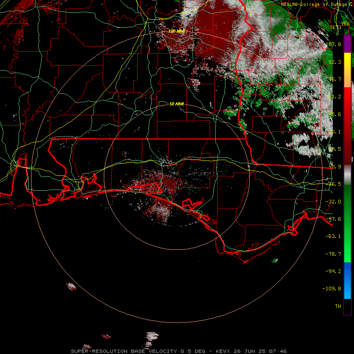
Task: Click the -16.5 velocity scale value
Action: [334, 184]
